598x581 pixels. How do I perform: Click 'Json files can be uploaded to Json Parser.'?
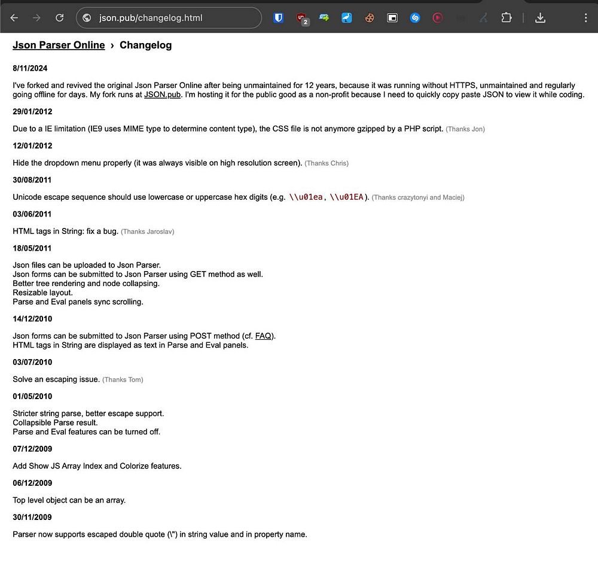tap(87, 265)
